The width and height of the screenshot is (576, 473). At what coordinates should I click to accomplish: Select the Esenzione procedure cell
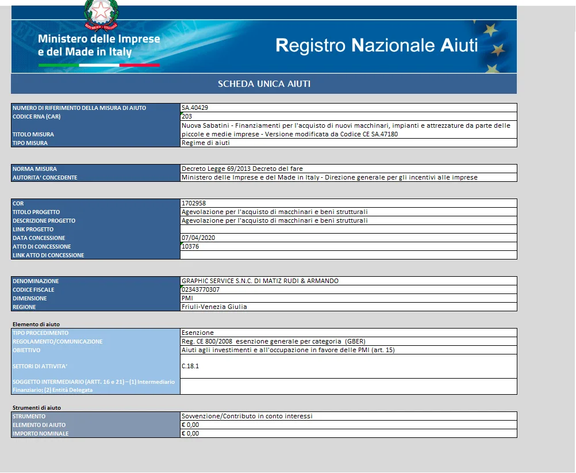(348, 333)
